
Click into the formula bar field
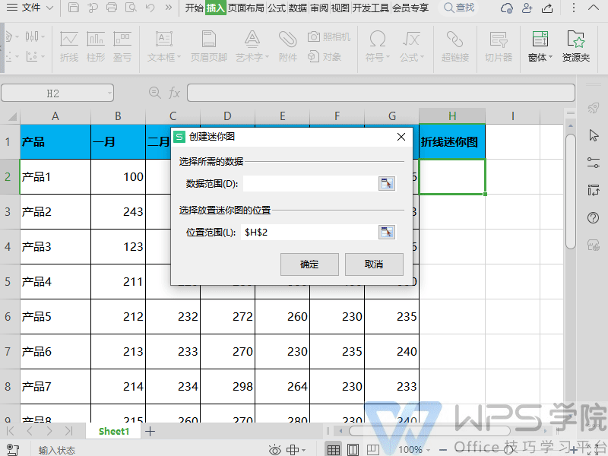[381, 93]
